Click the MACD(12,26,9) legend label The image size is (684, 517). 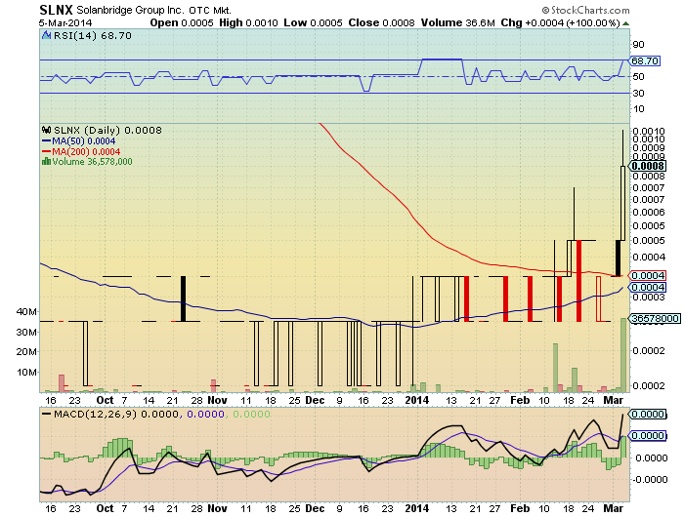94,414
